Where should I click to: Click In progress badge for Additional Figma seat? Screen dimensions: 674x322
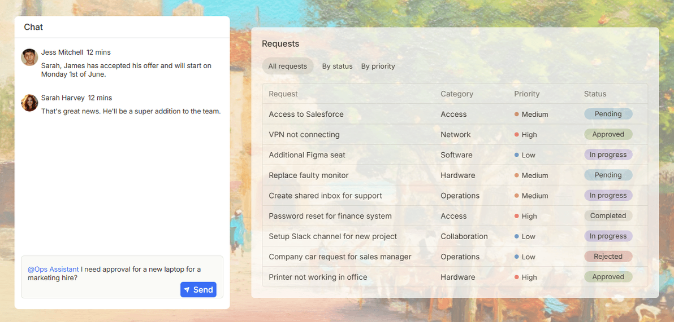(x=608, y=155)
